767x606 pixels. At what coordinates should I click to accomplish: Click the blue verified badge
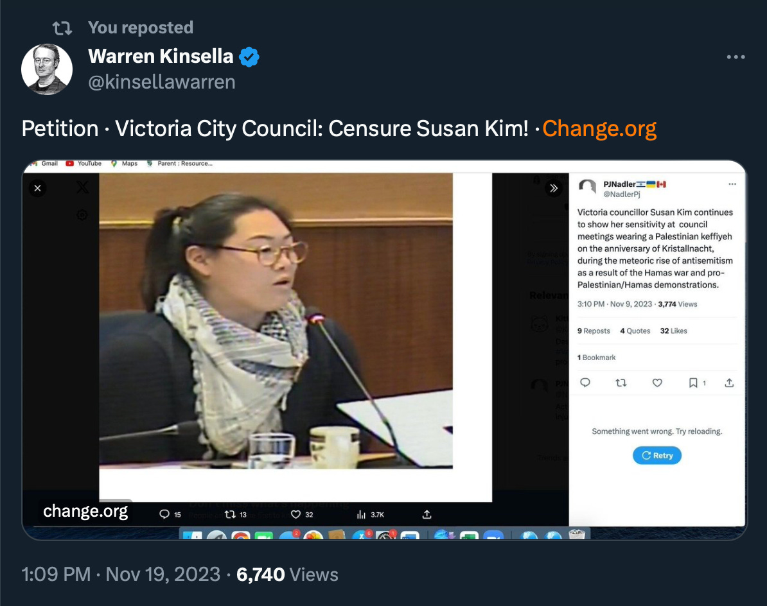[249, 56]
